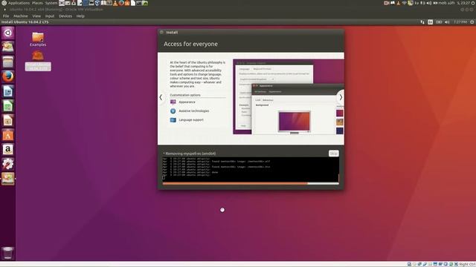
Task: Open the VirtualBox Machine menu
Action: pyautogui.click(x=21, y=16)
